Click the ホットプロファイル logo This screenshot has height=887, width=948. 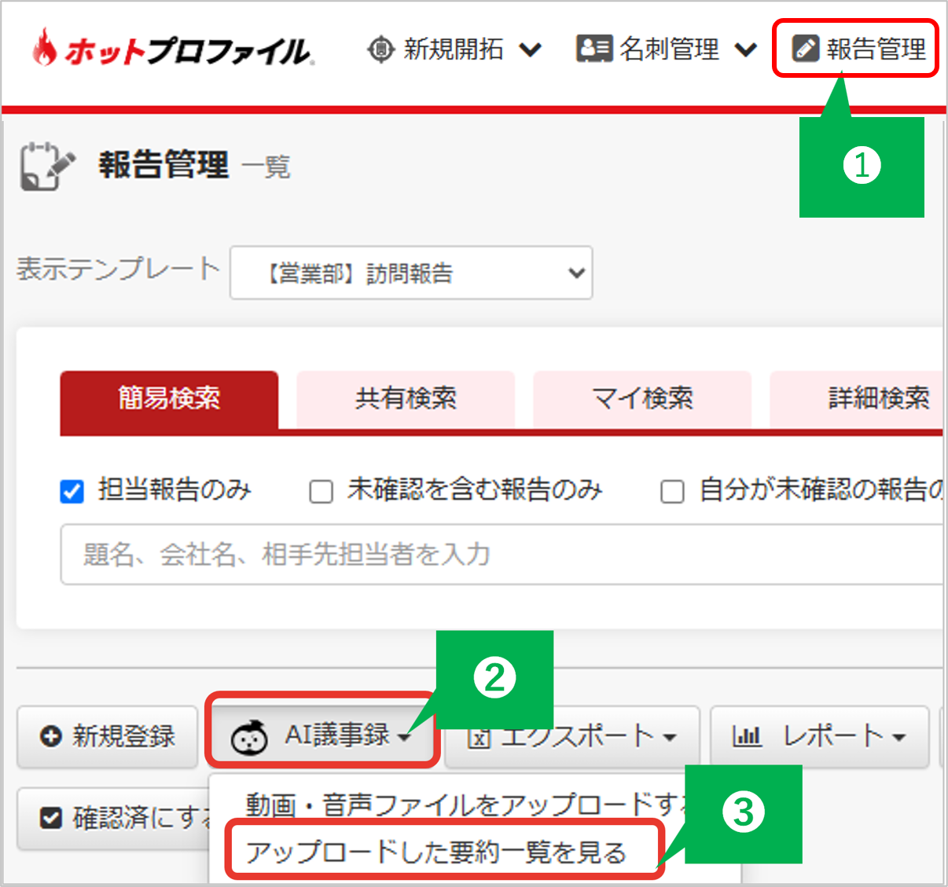173,49
